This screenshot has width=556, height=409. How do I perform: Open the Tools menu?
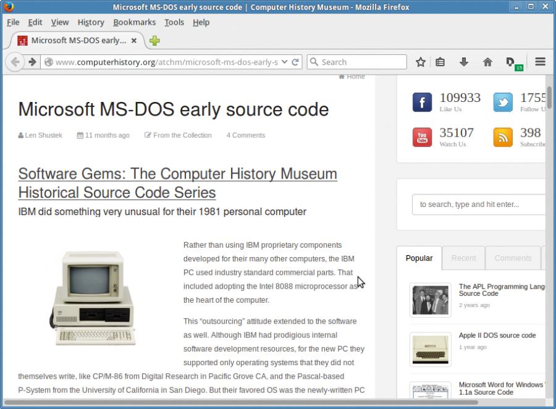click(174, 22)
